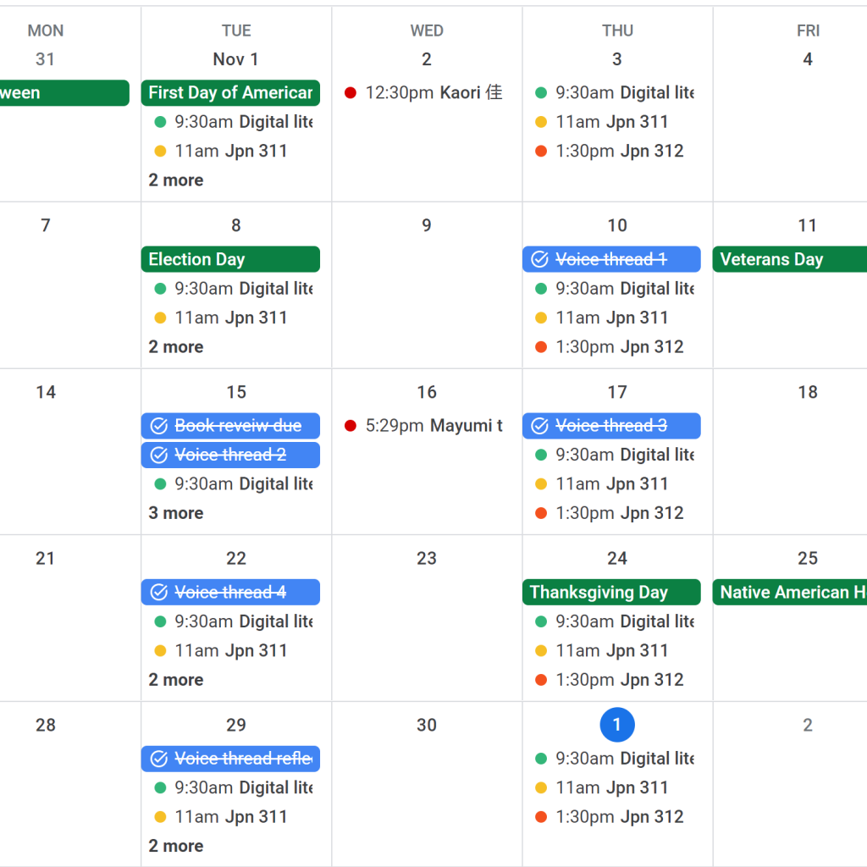Screen dimensions: 867x867
Task: Expand "3 more" events on the 15th
Action: coord(176,513)
